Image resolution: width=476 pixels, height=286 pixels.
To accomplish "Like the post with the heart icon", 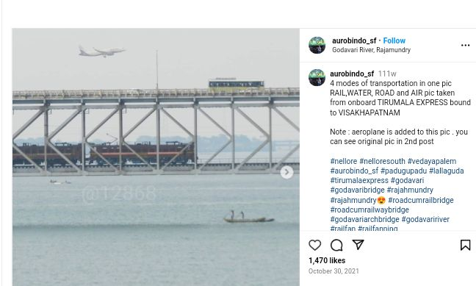I will (x=315, y=245).
